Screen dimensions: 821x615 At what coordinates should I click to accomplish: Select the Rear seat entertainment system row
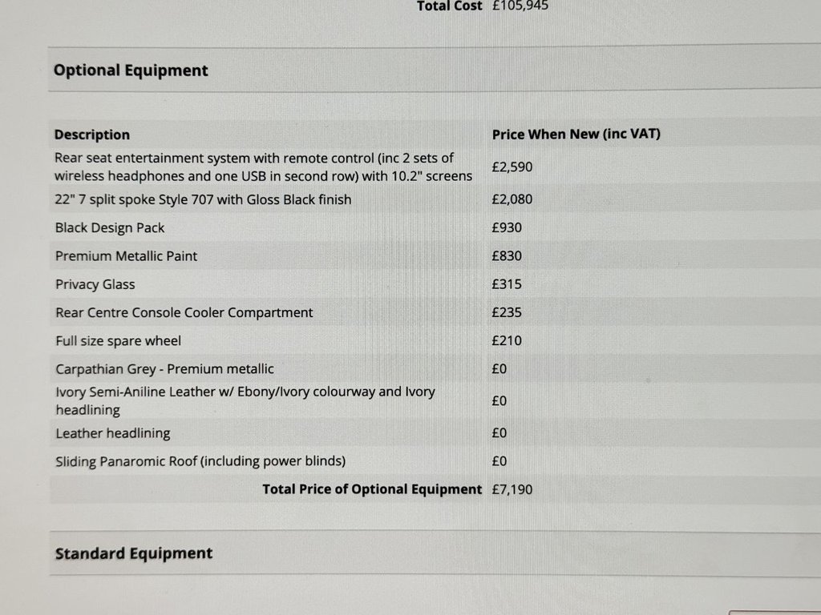pos(263,167)
